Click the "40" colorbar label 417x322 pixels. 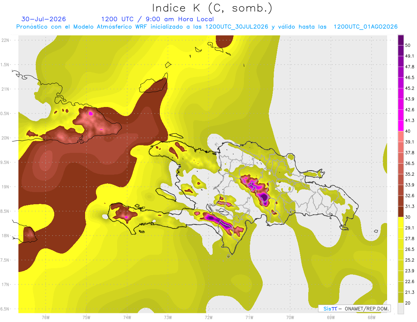(408, 131)
